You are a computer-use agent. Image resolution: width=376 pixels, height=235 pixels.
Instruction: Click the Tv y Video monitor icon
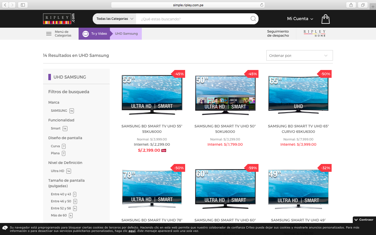[x=86, y=34]
